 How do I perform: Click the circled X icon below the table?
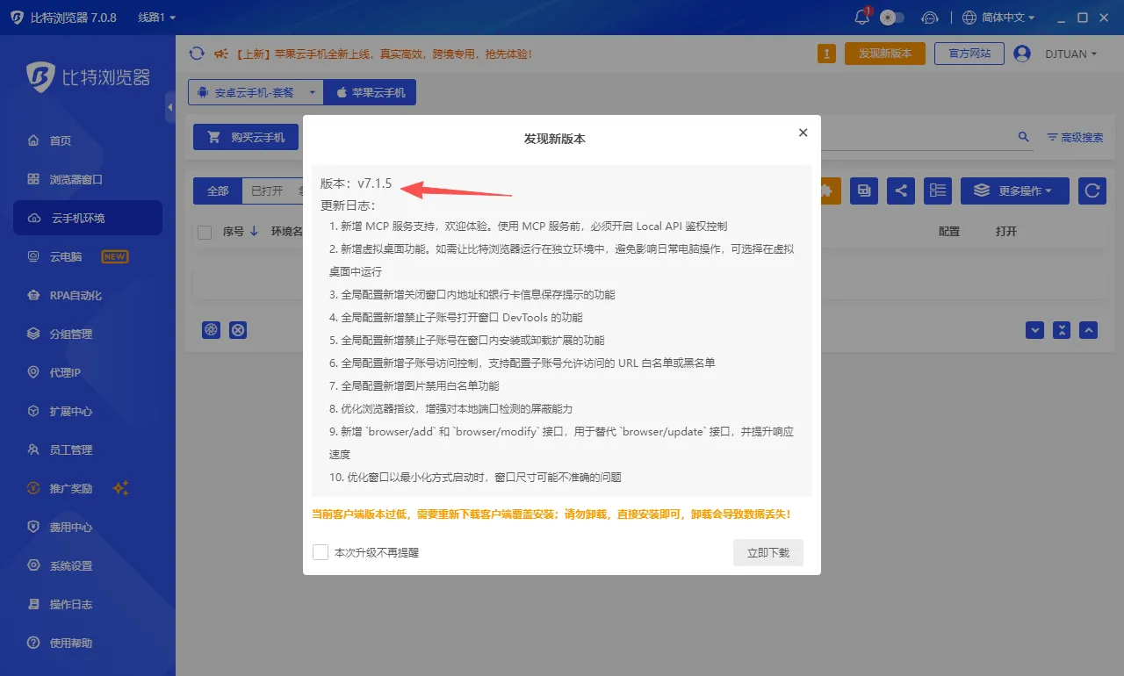tap(238, 330)
